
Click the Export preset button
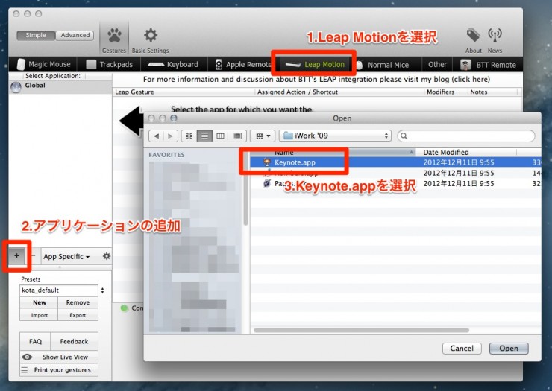pyautogui.click(x=78, y=315)
